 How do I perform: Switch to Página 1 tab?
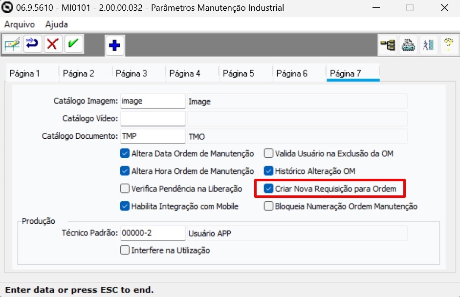pyautogui.click(x=32, y=73)
